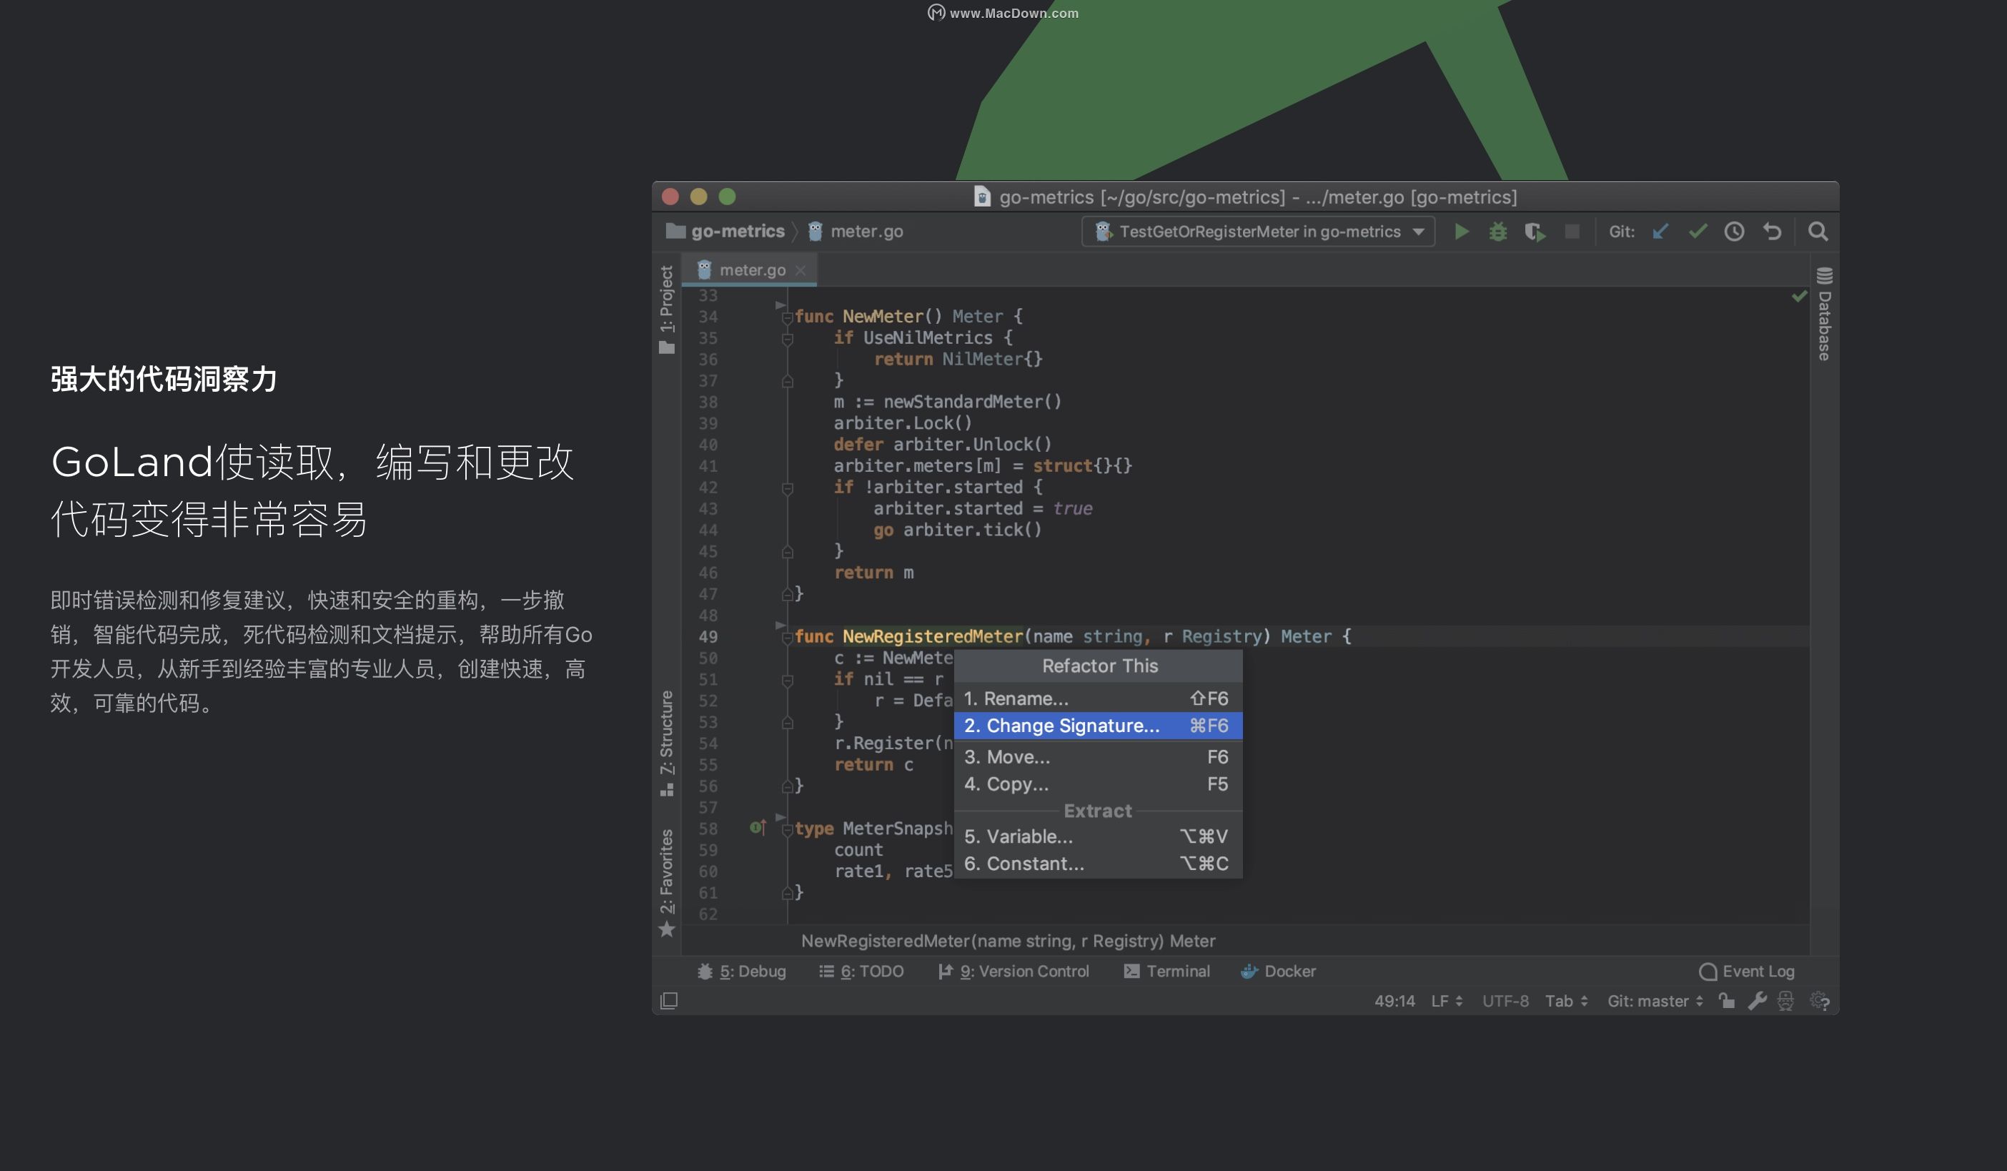The height and width of the screenshot is (1171, 2007).
Task: Click the tool window quick-access icon at bottom left
Action: click(669, 1001)
